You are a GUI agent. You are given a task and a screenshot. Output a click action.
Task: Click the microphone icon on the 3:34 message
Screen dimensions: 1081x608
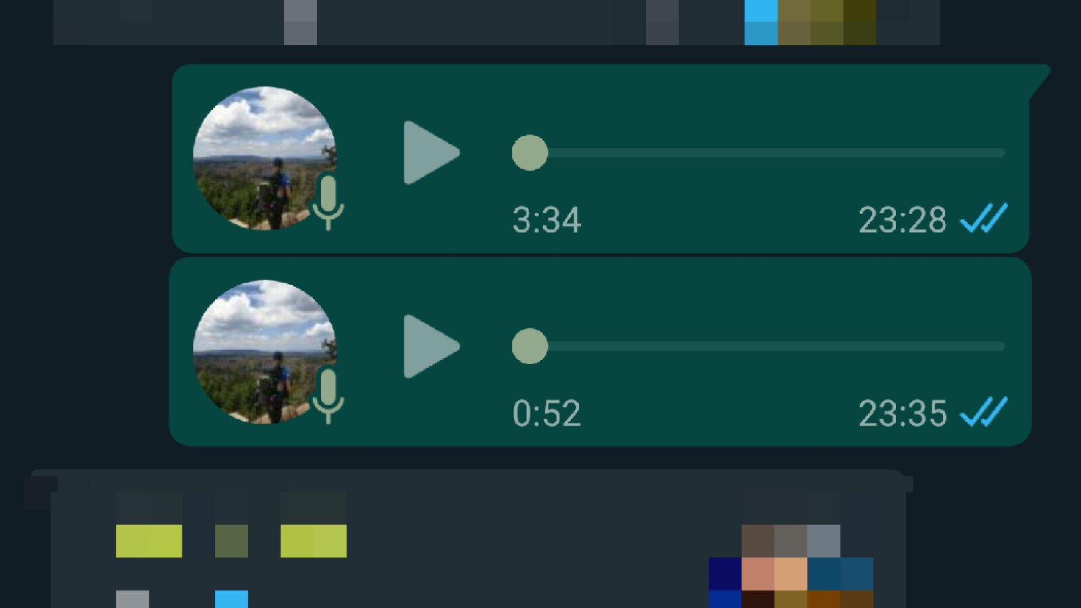tap(328, 202)
